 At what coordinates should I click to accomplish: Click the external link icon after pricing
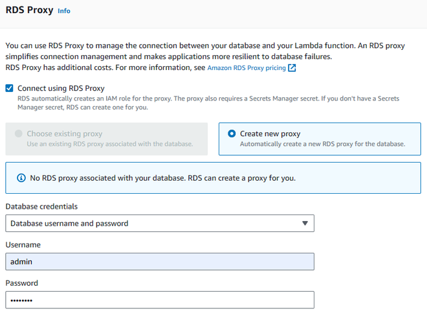point(292,67)
